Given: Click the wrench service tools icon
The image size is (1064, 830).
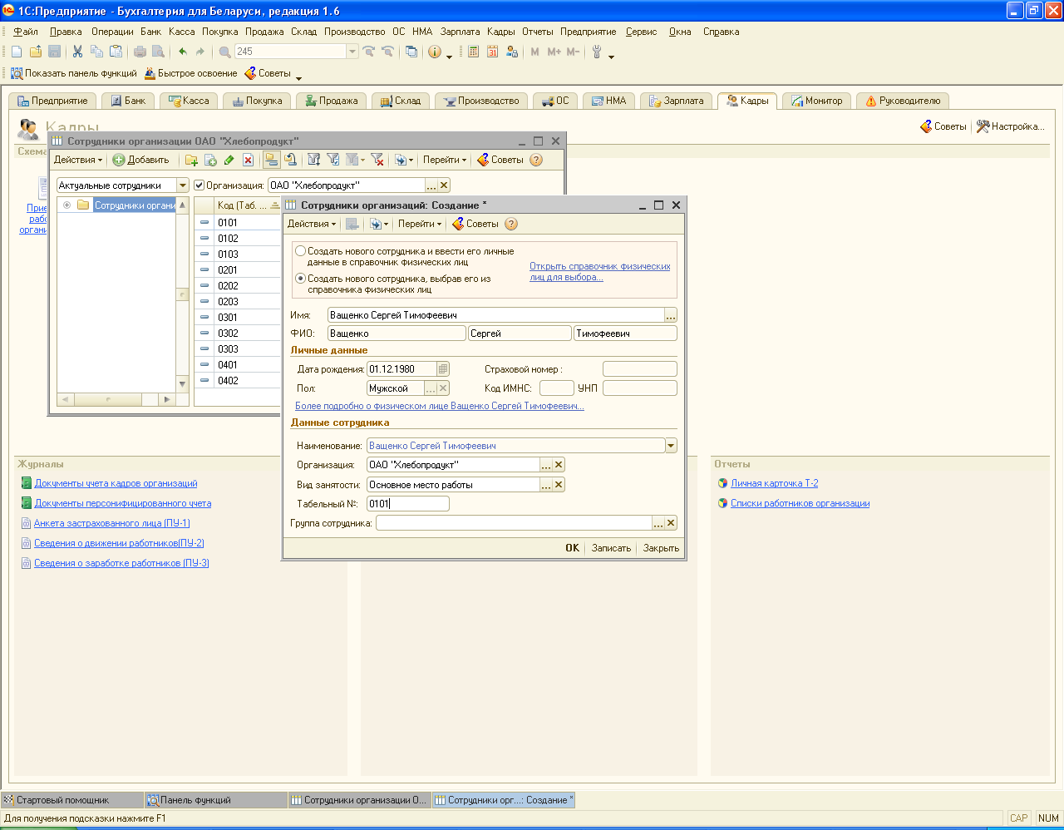Looking at the screenshot, I should coord(597,52).
